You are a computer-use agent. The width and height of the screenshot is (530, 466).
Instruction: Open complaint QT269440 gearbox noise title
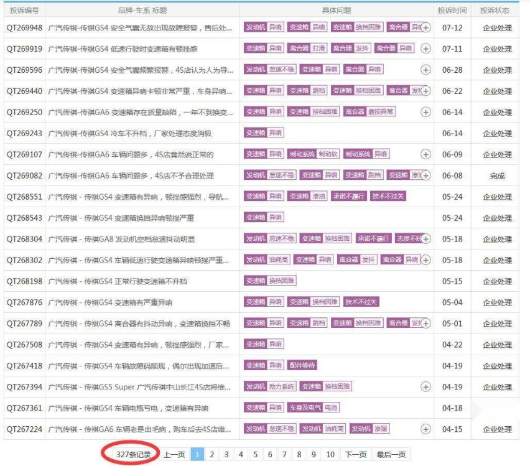point(140,91)
